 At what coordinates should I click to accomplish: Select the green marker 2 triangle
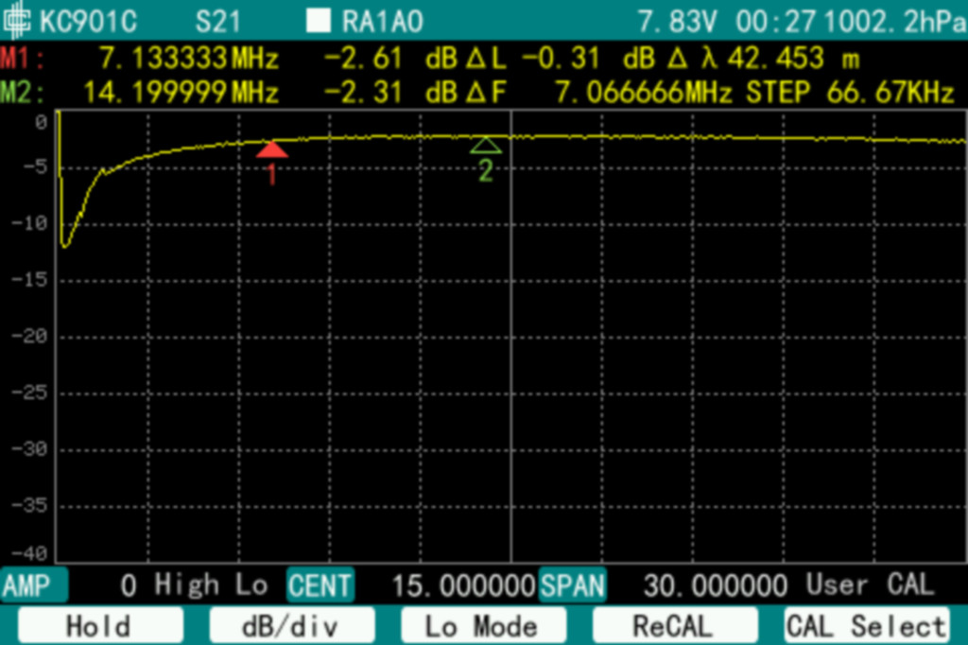pos(486,146)
